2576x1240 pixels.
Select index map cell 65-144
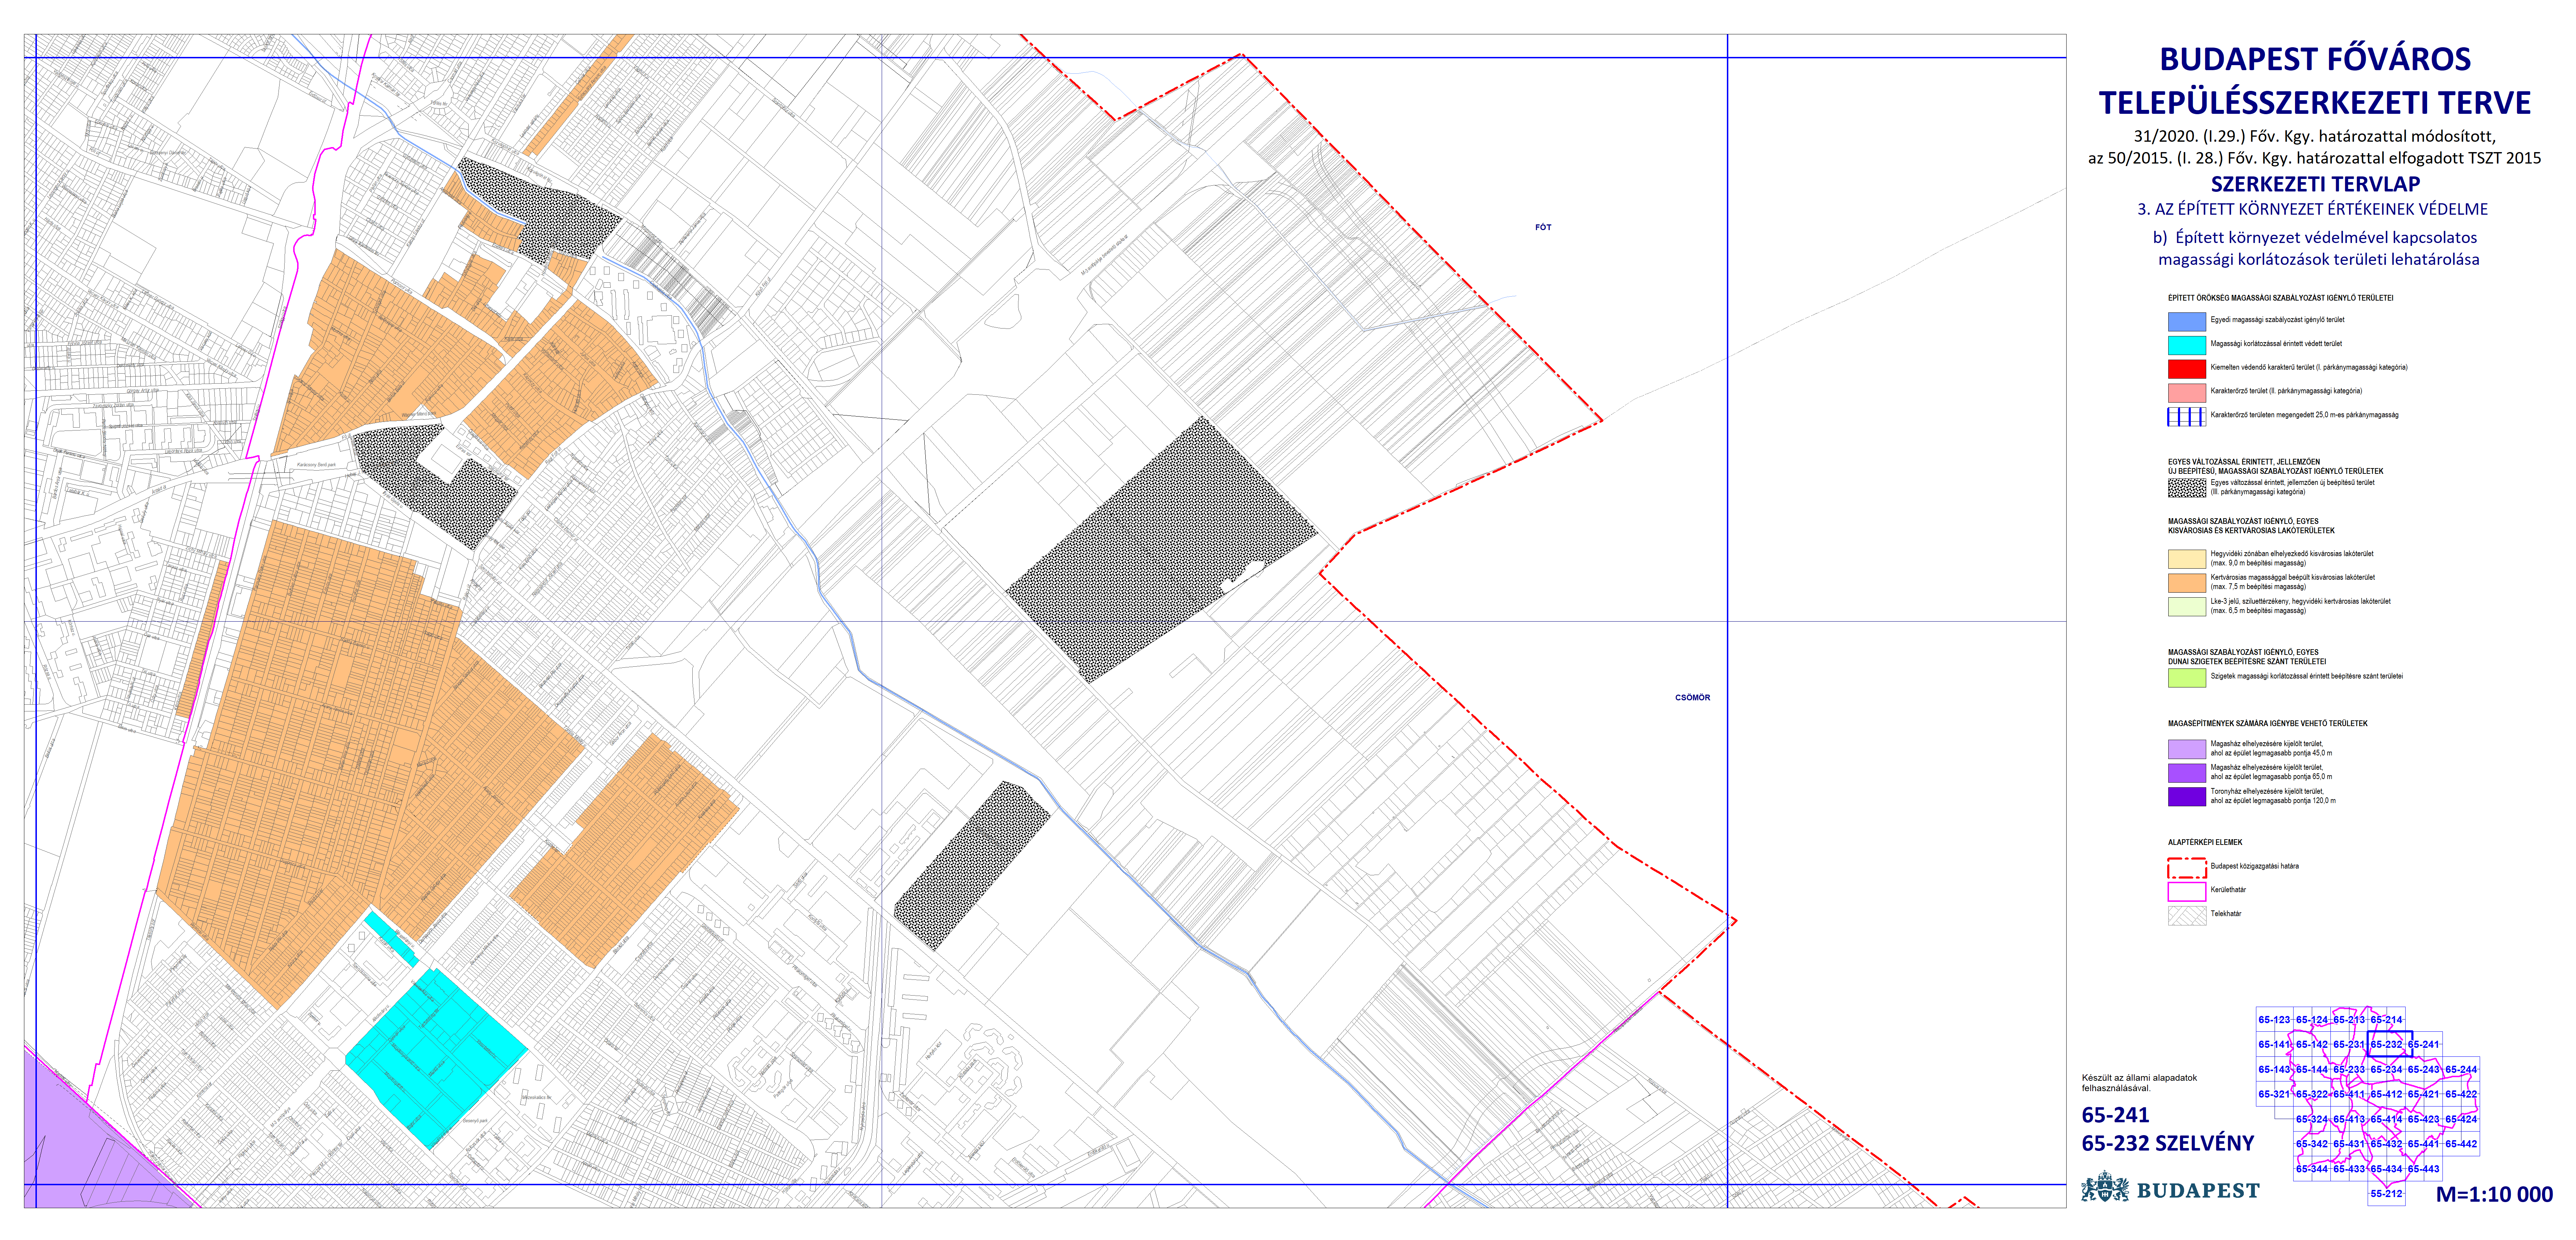click(2312, 1069)
